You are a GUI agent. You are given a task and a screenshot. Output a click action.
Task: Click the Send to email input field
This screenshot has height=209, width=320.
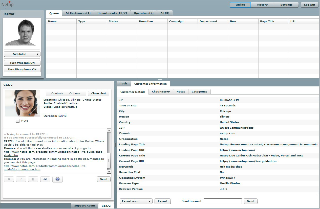(223, 201)
